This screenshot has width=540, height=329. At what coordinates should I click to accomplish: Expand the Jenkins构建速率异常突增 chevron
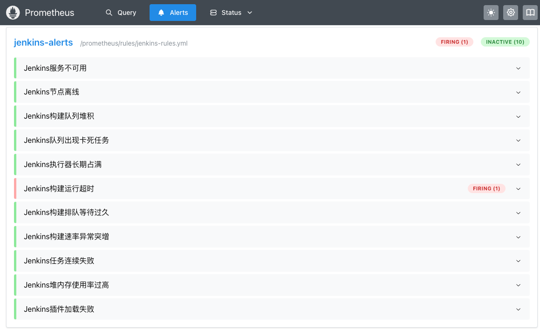[518, 237]
